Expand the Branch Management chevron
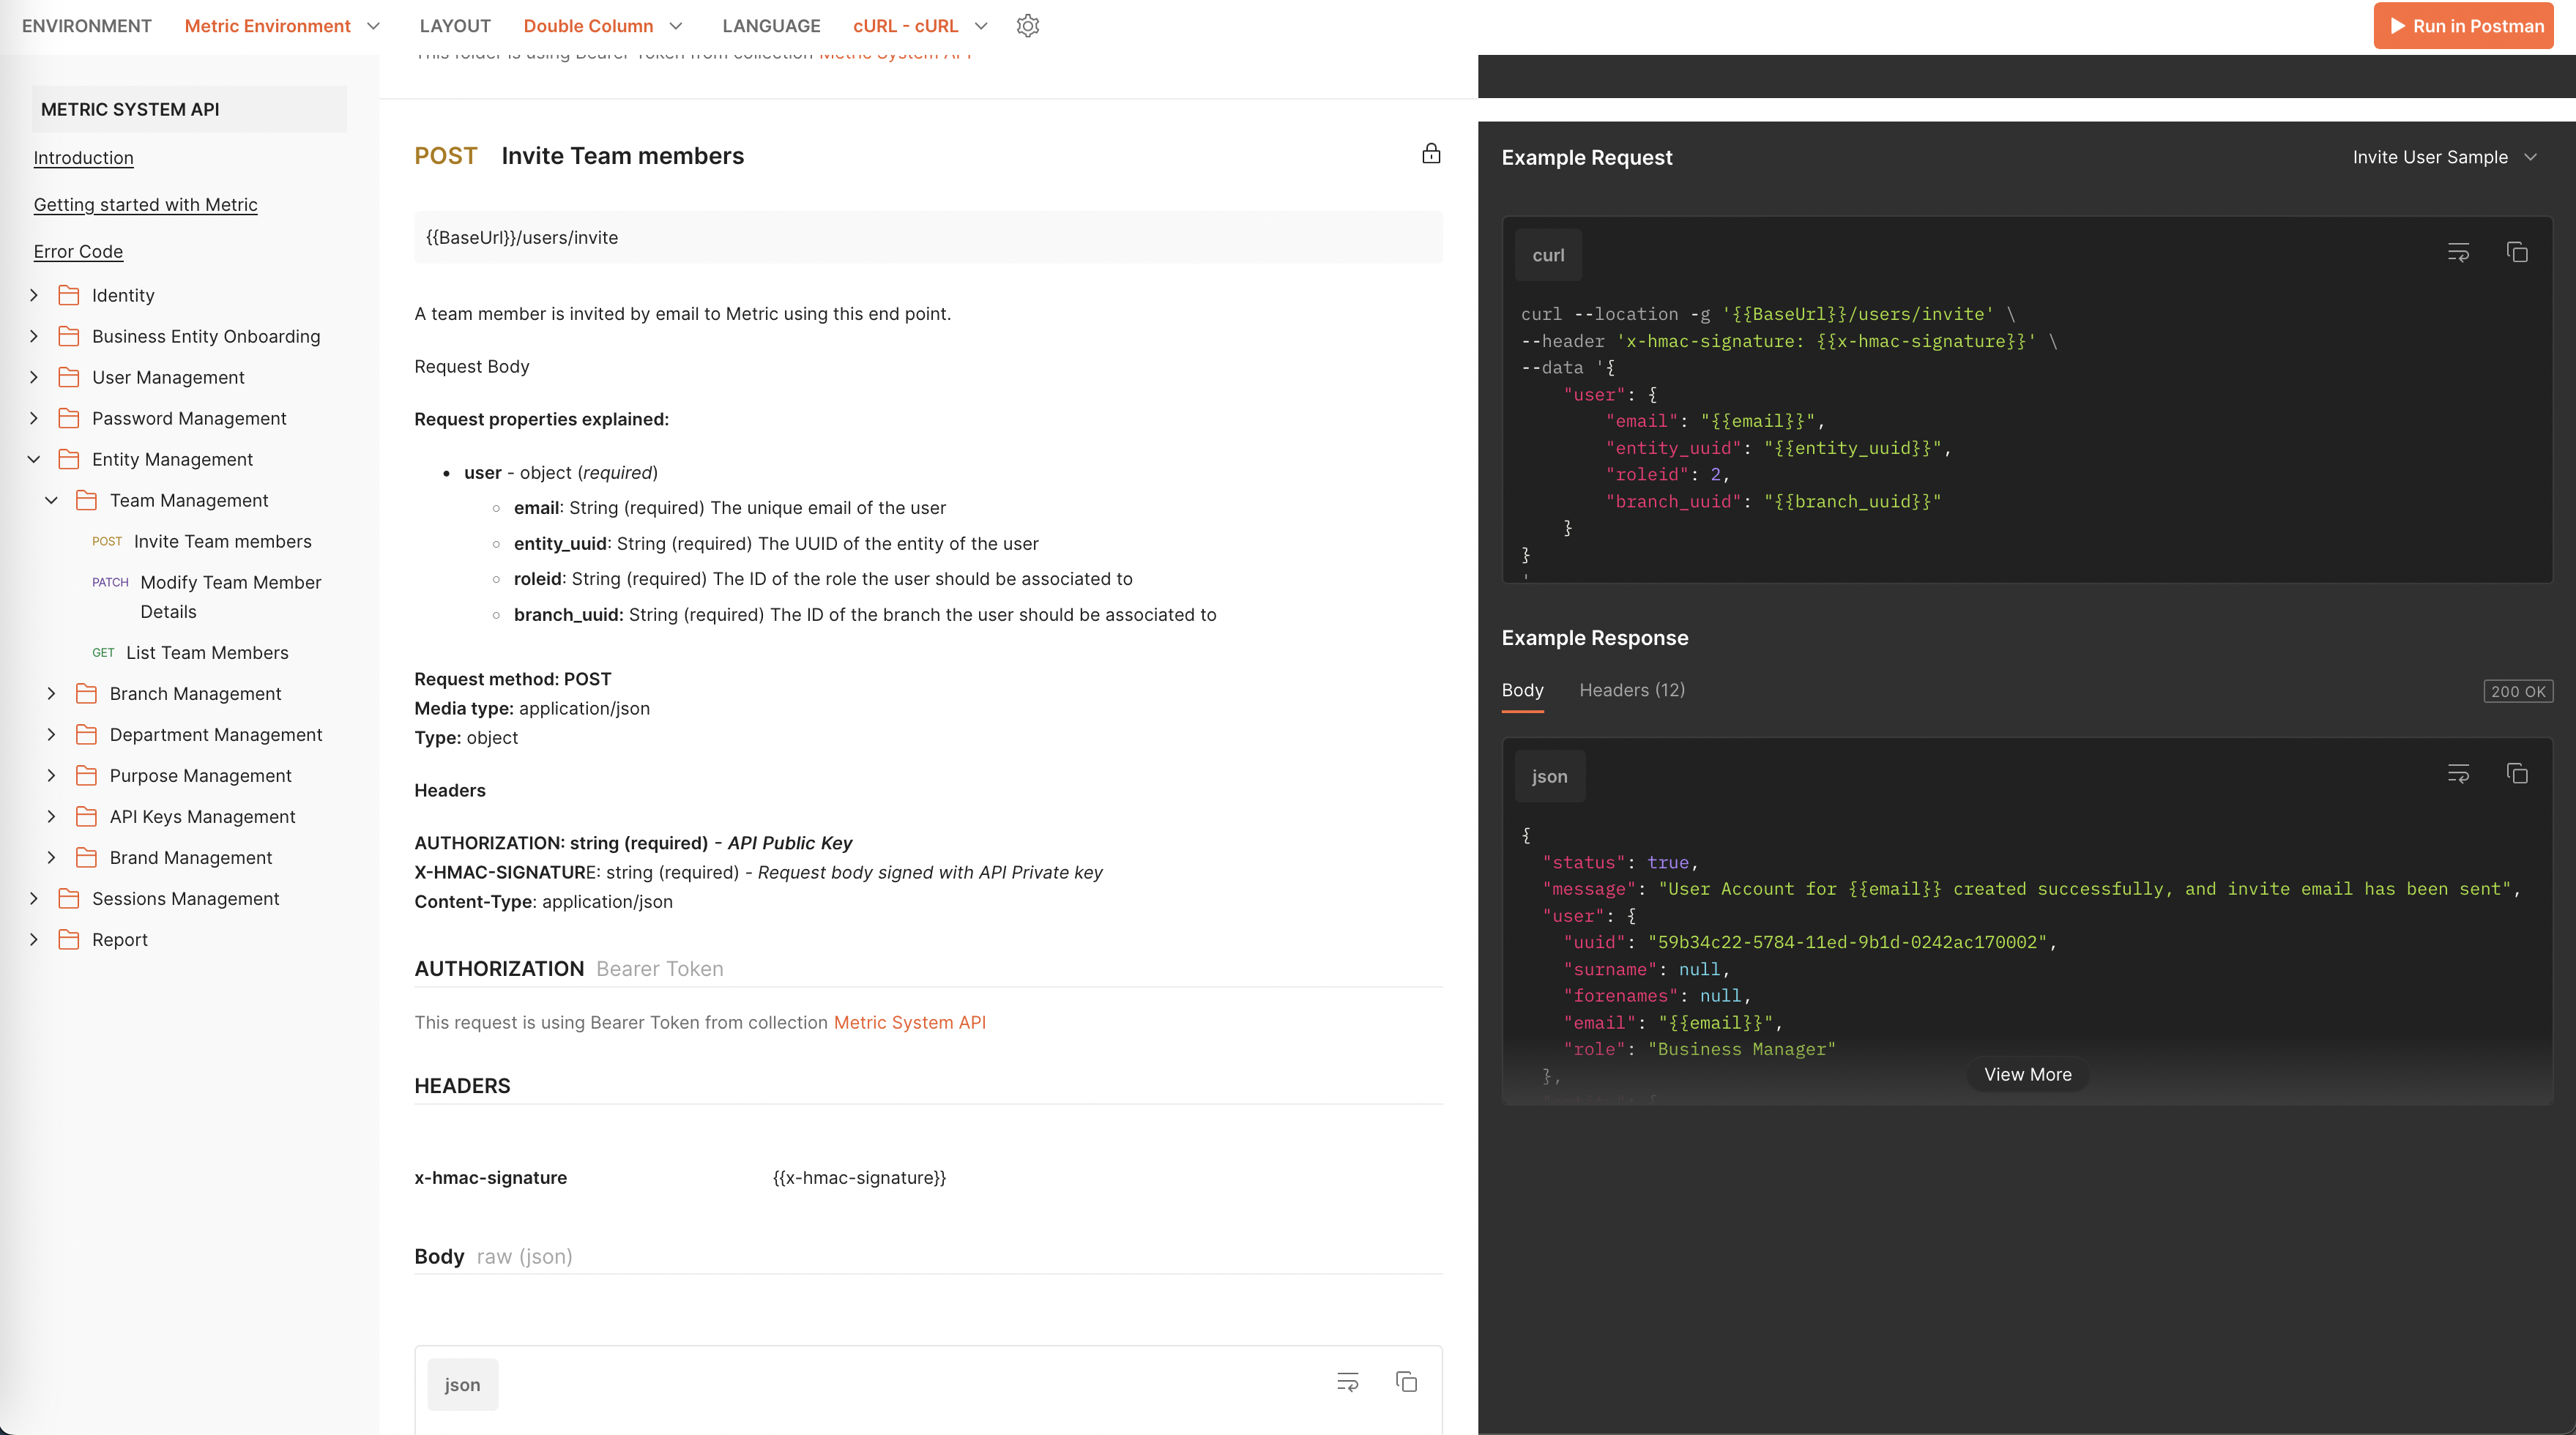 [52, 693]
